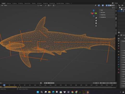Switch to wireframe viewport shading
125x94 pixels.
109,5
